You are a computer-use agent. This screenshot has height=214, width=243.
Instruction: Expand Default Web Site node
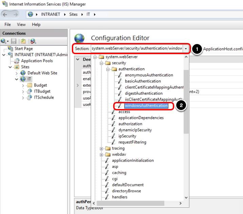click(17, 73)
